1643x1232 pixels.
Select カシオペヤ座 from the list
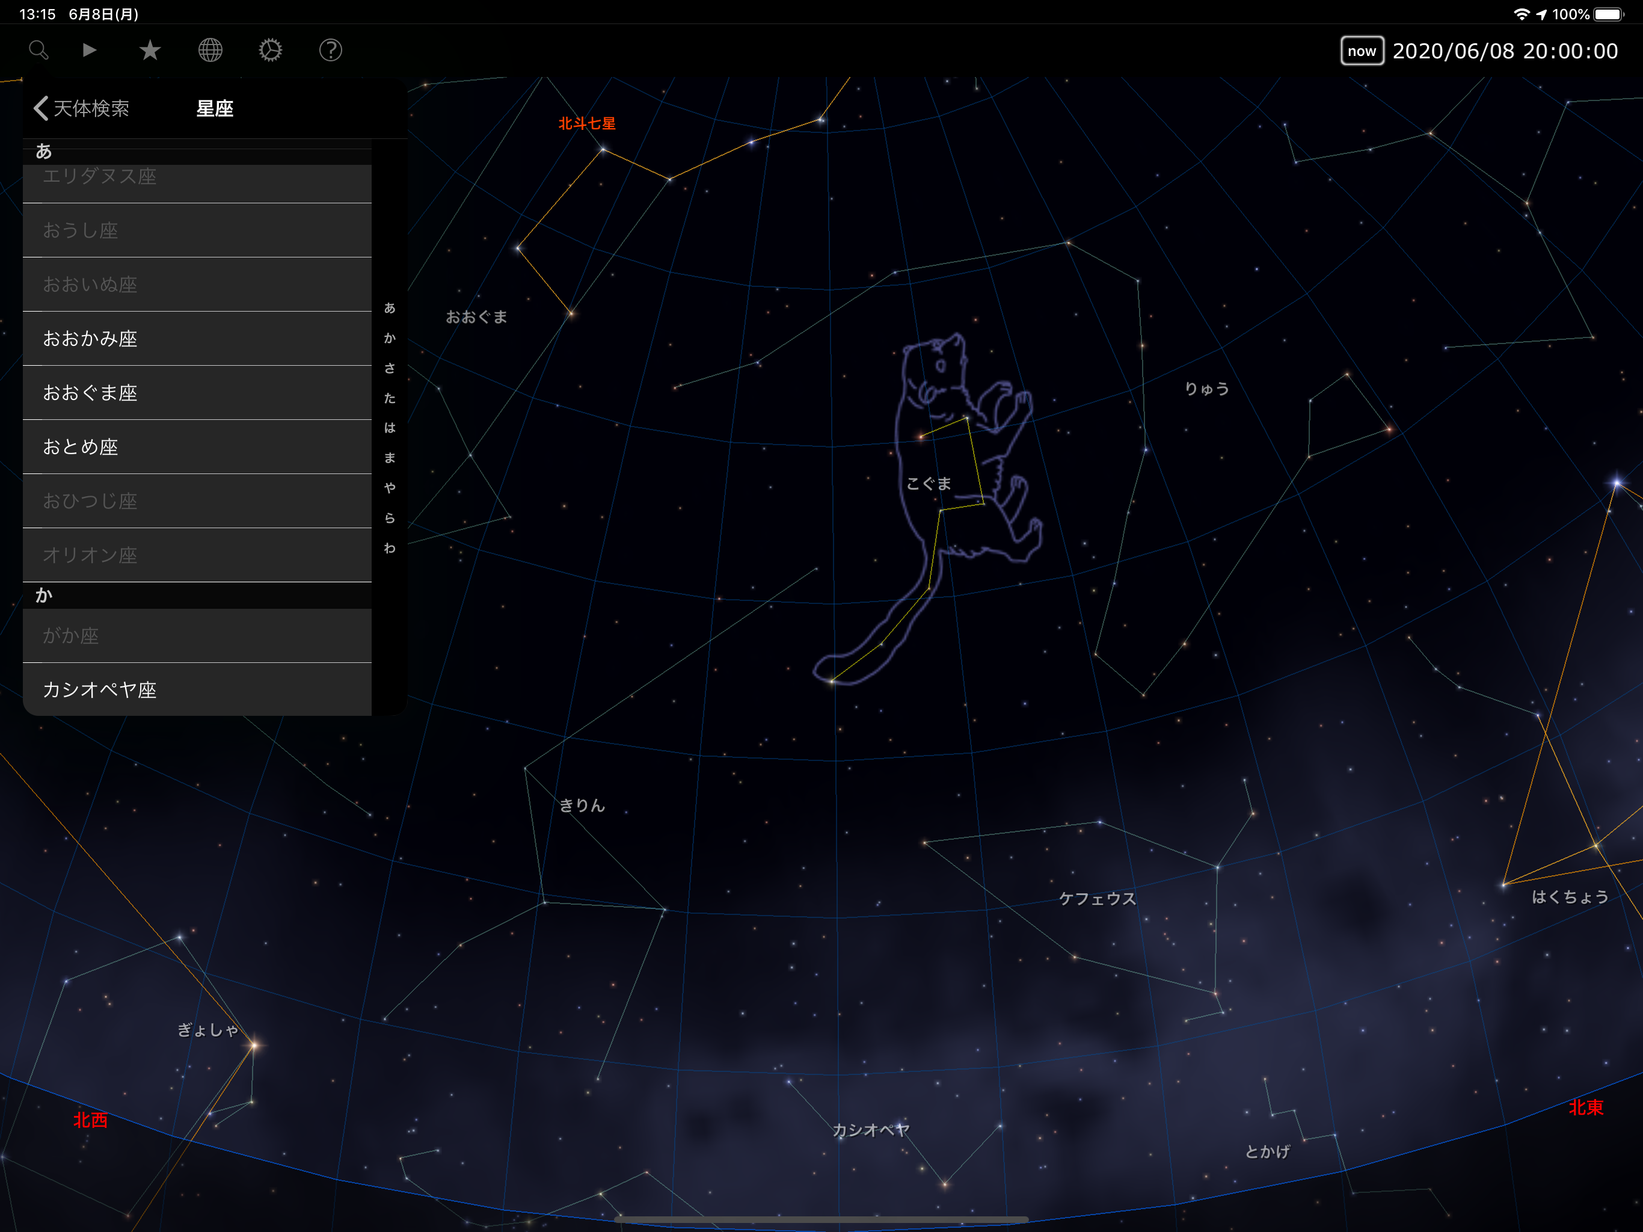coord(197,689)
